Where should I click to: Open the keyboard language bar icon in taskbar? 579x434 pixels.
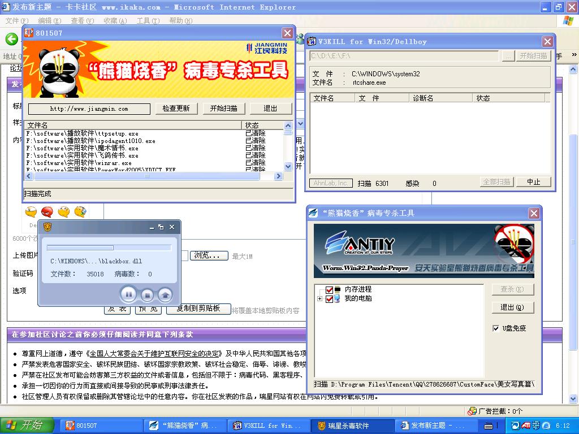point(489,426)
